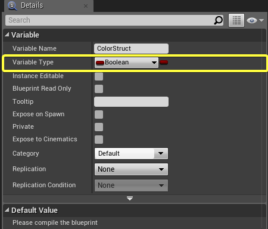Open the property matrix grid view

click(236, 20)
